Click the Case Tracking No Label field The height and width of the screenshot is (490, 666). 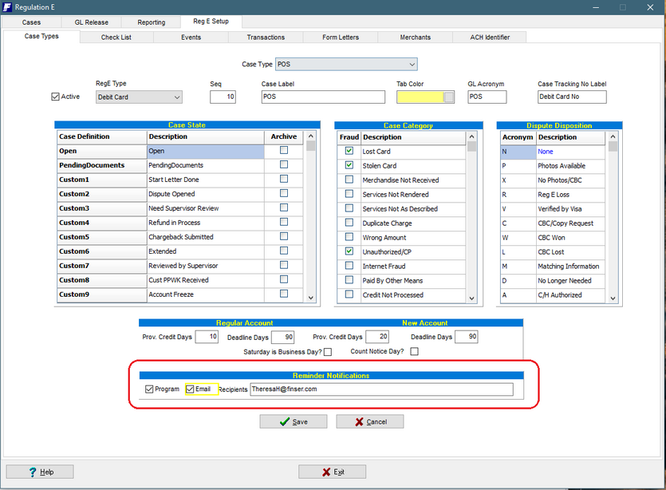(x=572, y=97)
